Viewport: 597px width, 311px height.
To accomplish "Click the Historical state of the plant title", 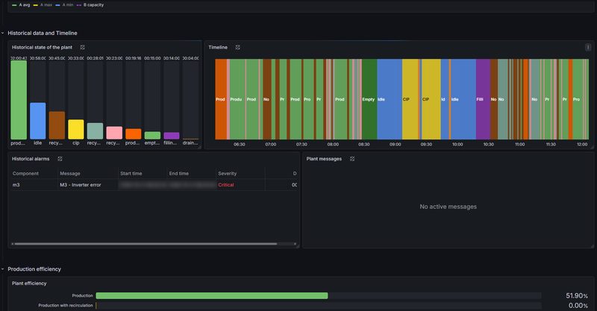I will 42,47.
